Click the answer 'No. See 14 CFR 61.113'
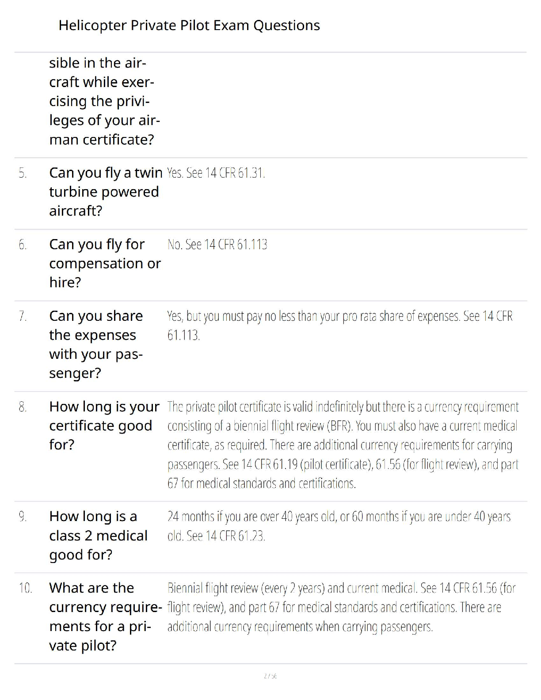This screenshot has width=541, height=700. pyautogui.click(x=217, y=245)
